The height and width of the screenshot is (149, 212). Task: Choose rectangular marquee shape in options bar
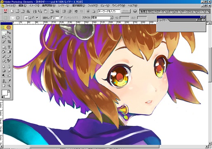pyautogui.click(x=13, y=18)
